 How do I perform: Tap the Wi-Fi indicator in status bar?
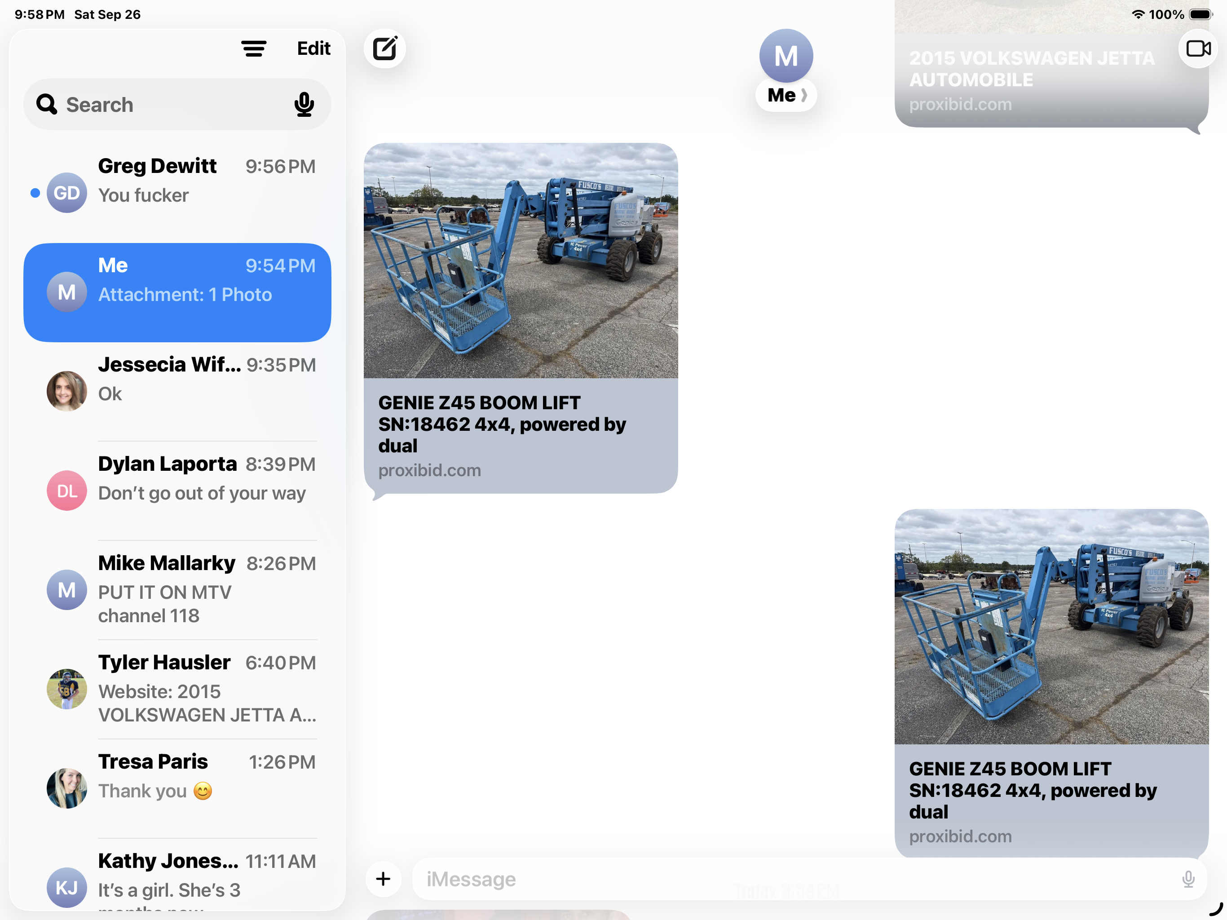(1138, 14)
